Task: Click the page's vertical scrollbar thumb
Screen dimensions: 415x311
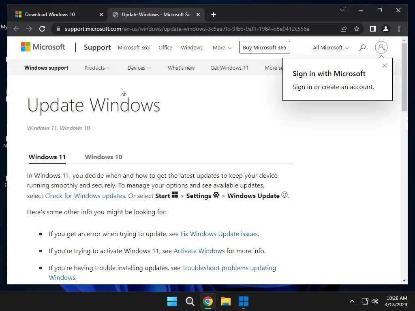Action: 404,77
